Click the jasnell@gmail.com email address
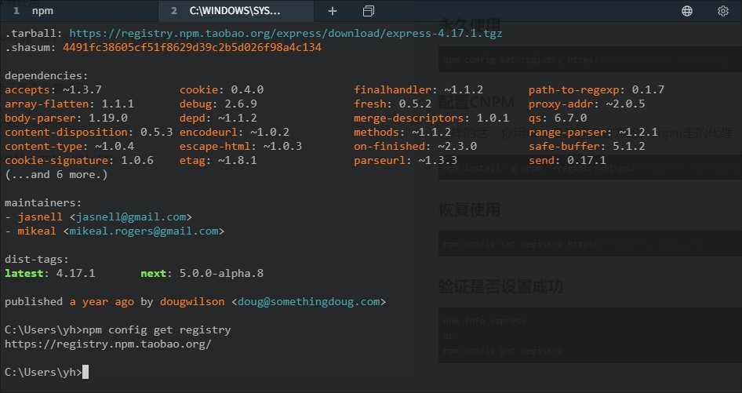The width and height of the screenshot is (742, 393). [x=131, y=217]
